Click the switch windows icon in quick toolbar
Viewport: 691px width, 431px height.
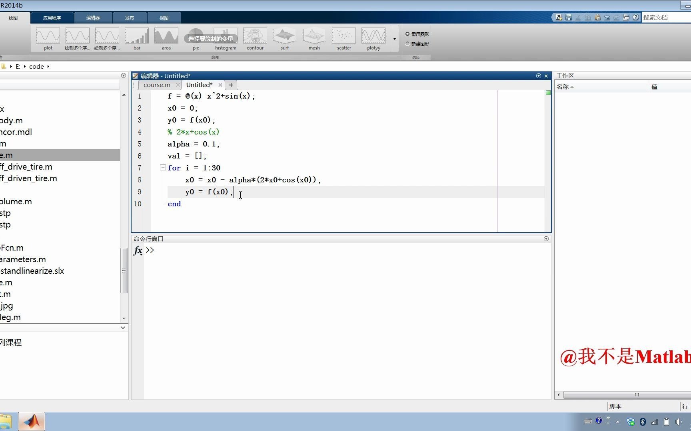(626, 18)
